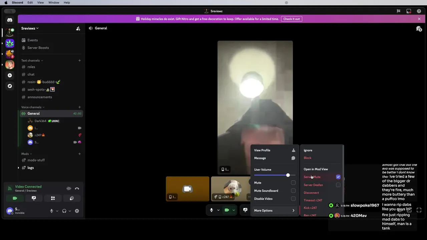Click microphone button in the call control bar
The image size is (427, 240).
[211, 210]
